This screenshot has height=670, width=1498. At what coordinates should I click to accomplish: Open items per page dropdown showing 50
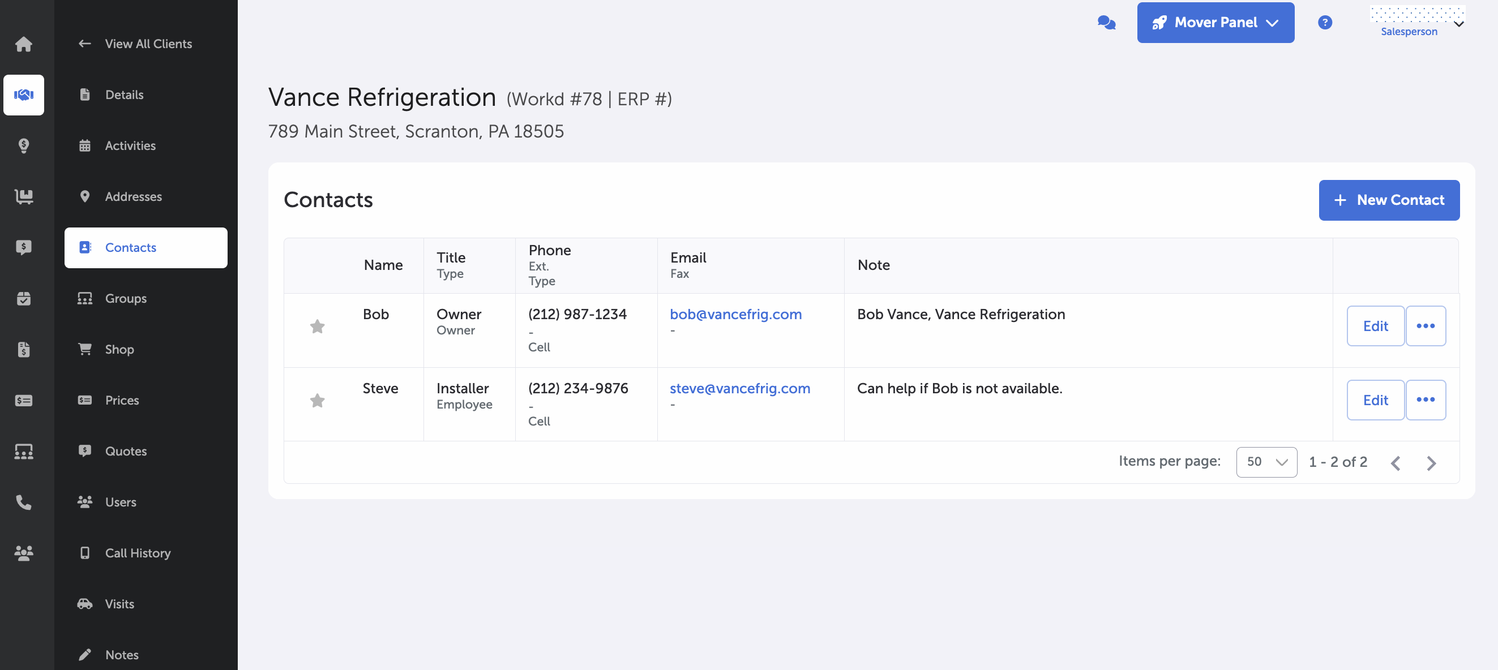[x=1266, y=462]
